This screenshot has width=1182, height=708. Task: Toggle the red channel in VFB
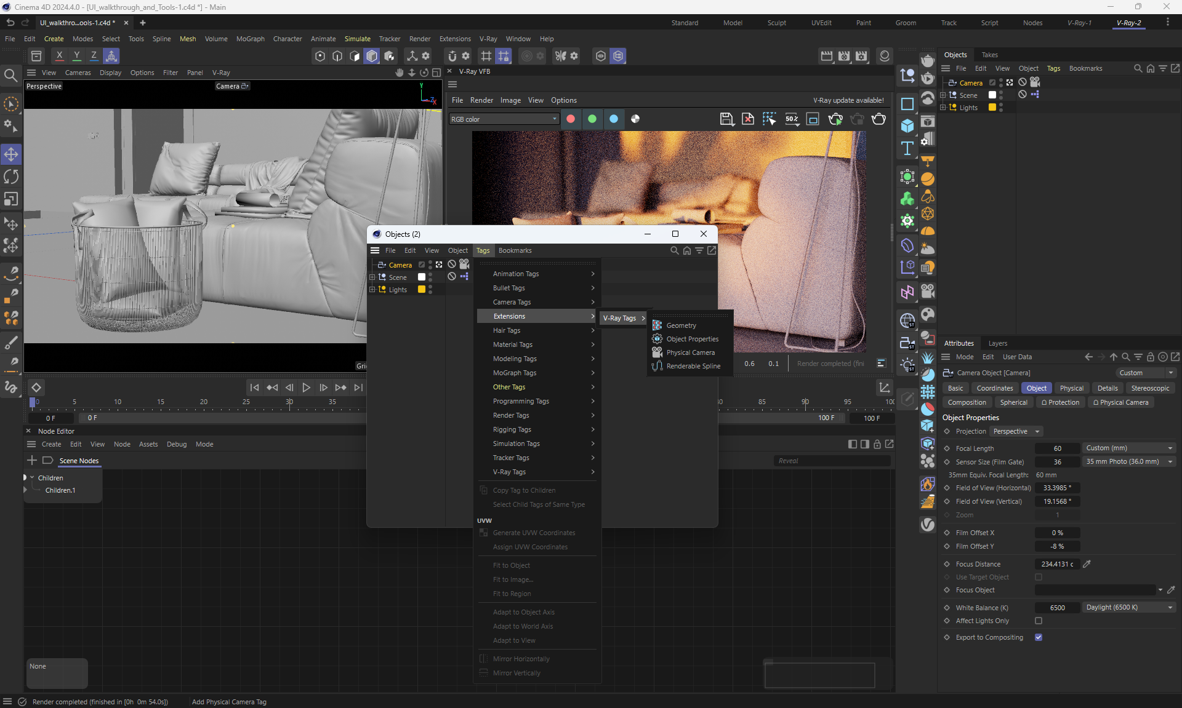(571, 119)
